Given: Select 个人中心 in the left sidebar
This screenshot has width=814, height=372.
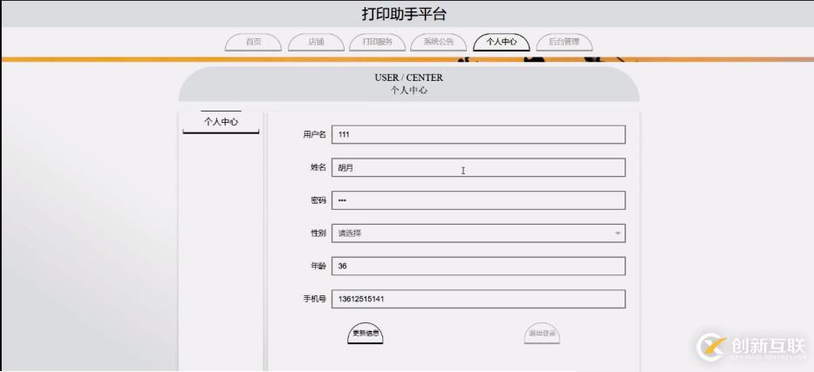Looking at the screenshot, I should click(x=221, y=122).
